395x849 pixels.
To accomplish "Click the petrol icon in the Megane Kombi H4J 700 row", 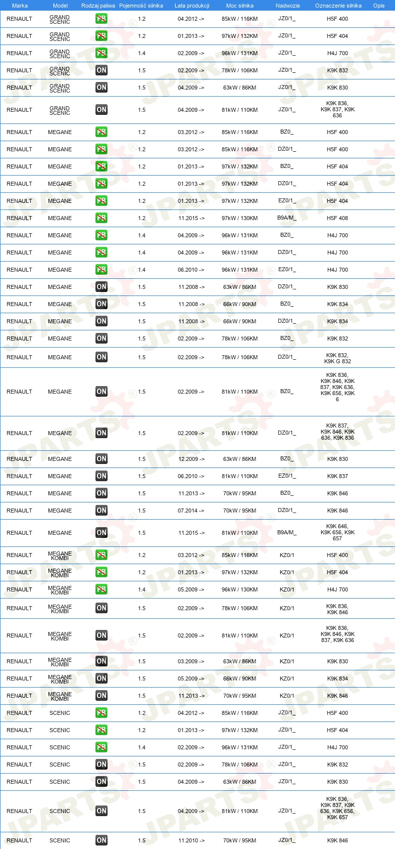I will (x=102, y=589).
